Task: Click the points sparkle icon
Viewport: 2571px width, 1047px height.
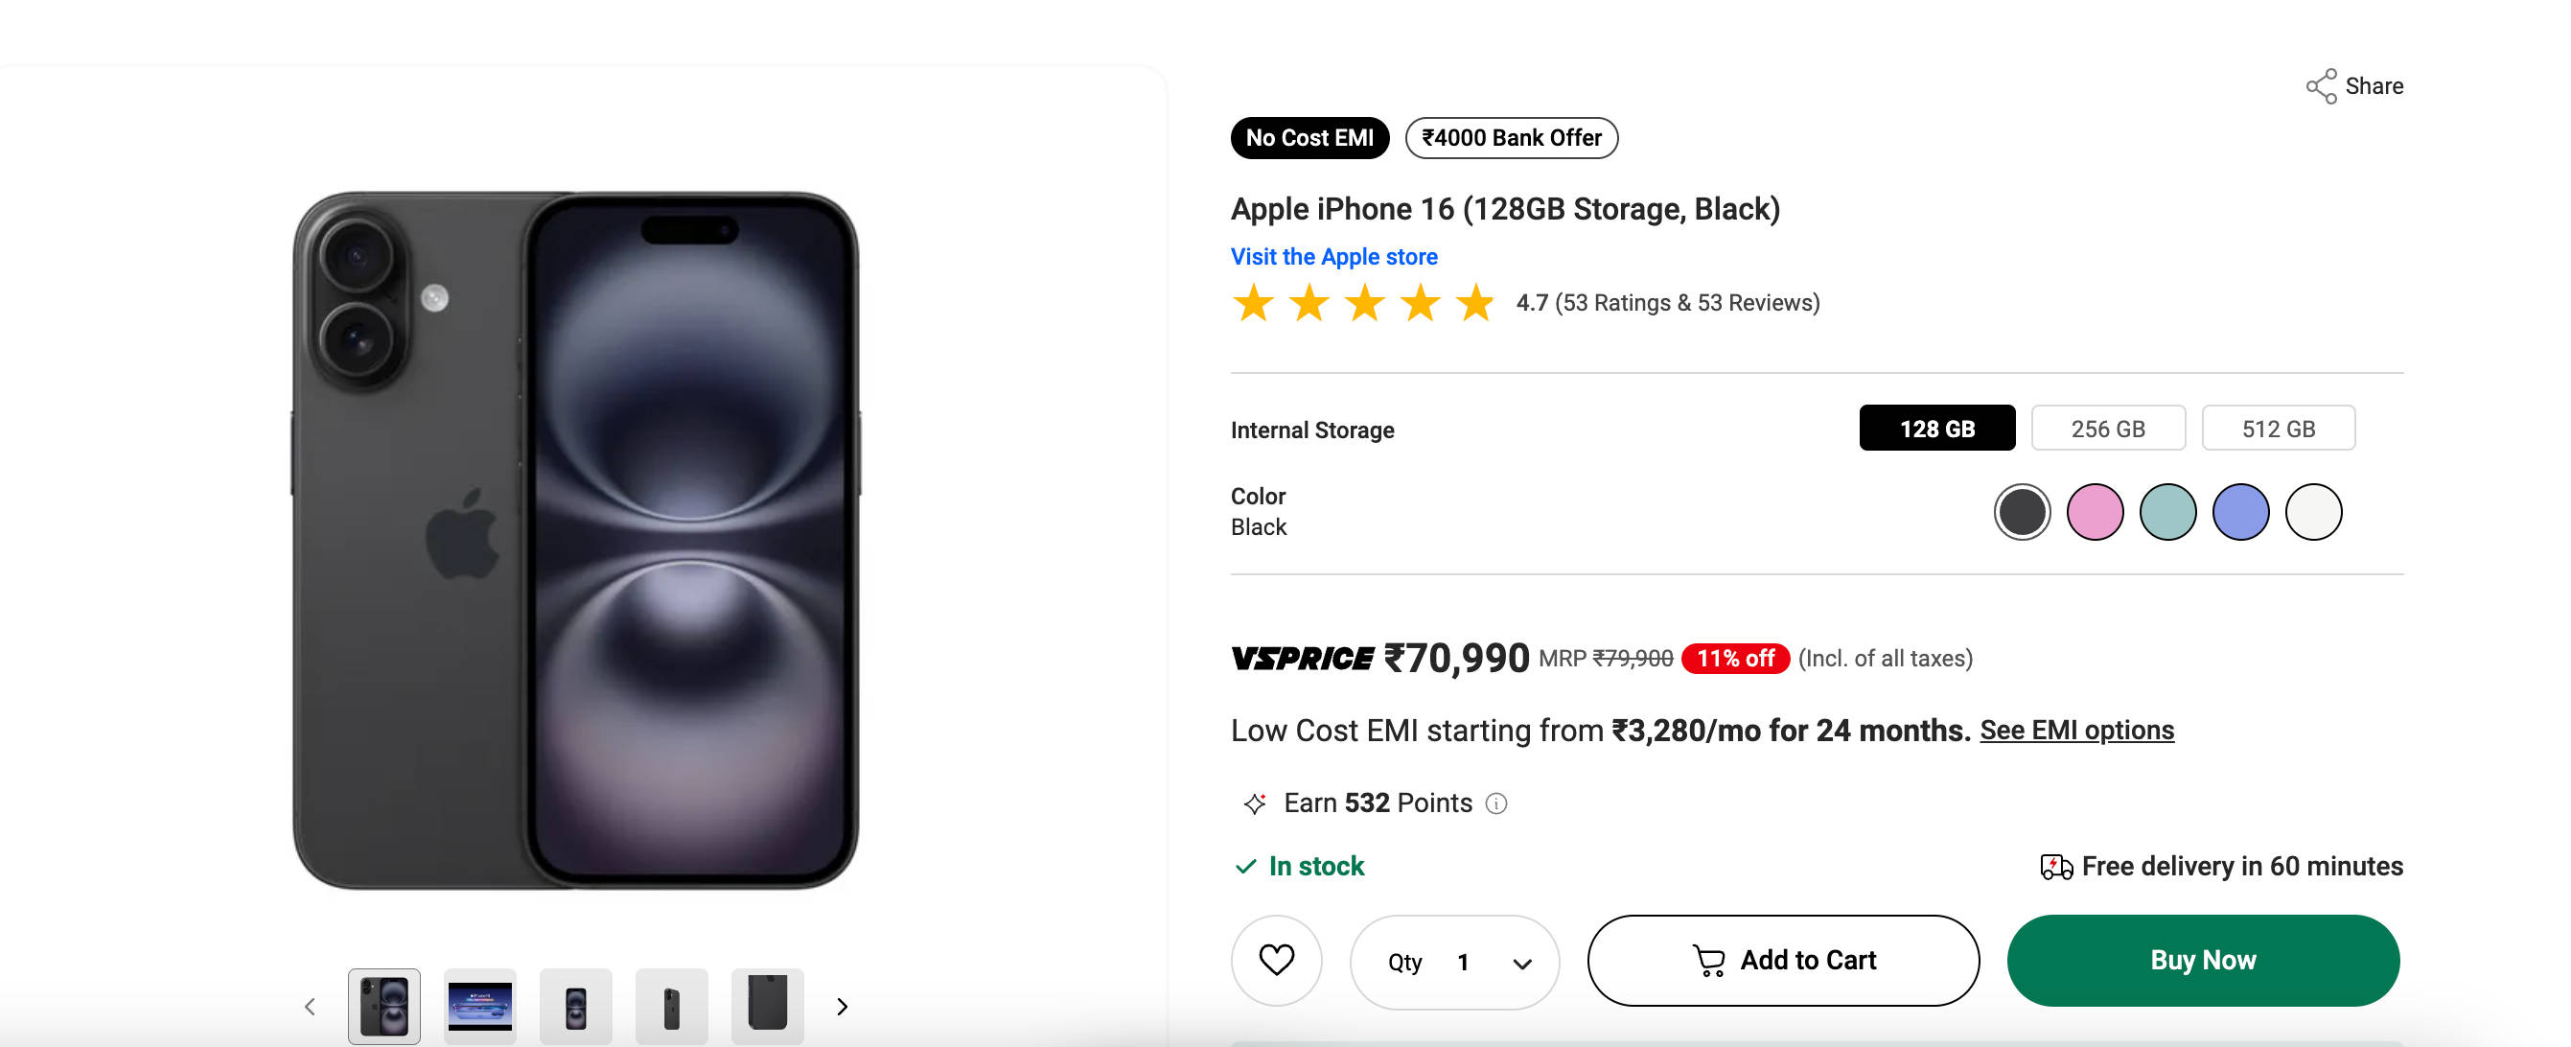Action: [1254, 803]
